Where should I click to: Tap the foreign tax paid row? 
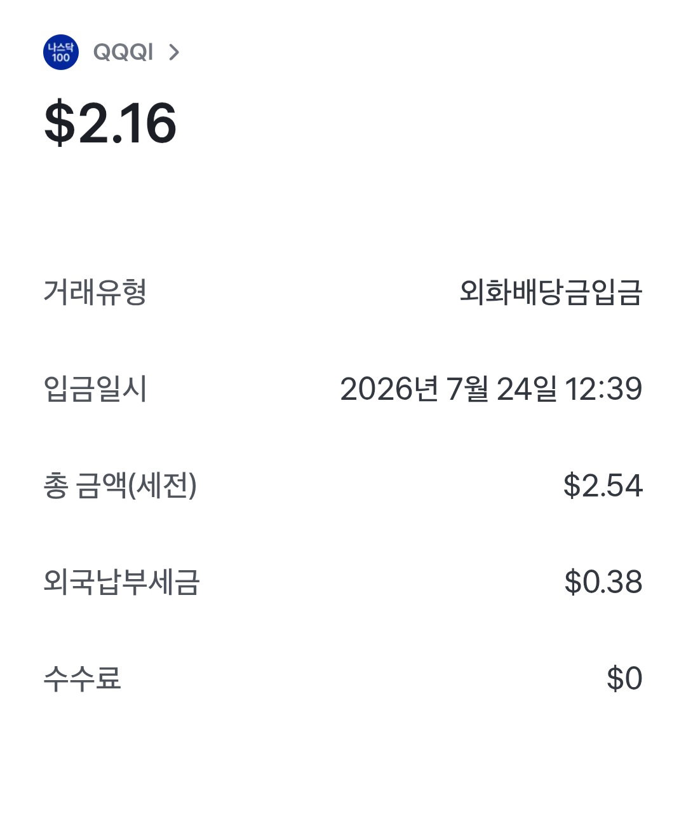(x=343, y=582)
